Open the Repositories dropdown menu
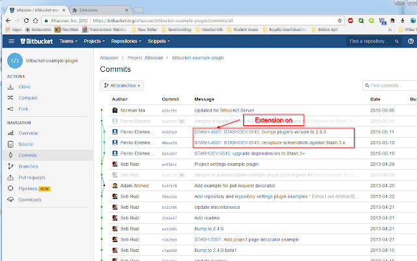417x261 pixels. [x=126, y=41]
